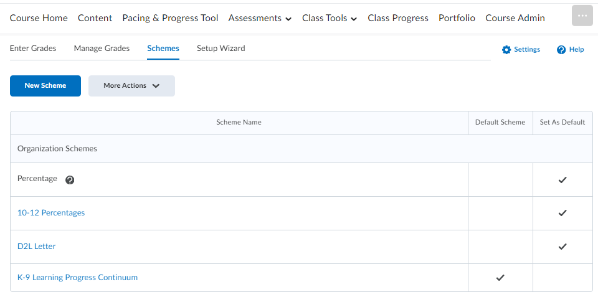Open Help via question mark icon

[561, 50]
